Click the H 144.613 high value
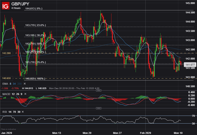 (27, 88)
